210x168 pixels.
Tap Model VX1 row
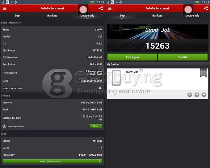(x=52, y=36)
